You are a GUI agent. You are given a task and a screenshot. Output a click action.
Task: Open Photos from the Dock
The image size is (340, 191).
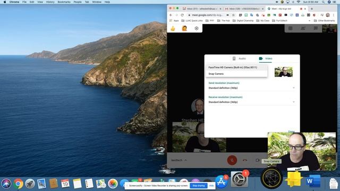pyautogui.click(x=113, y=184)
